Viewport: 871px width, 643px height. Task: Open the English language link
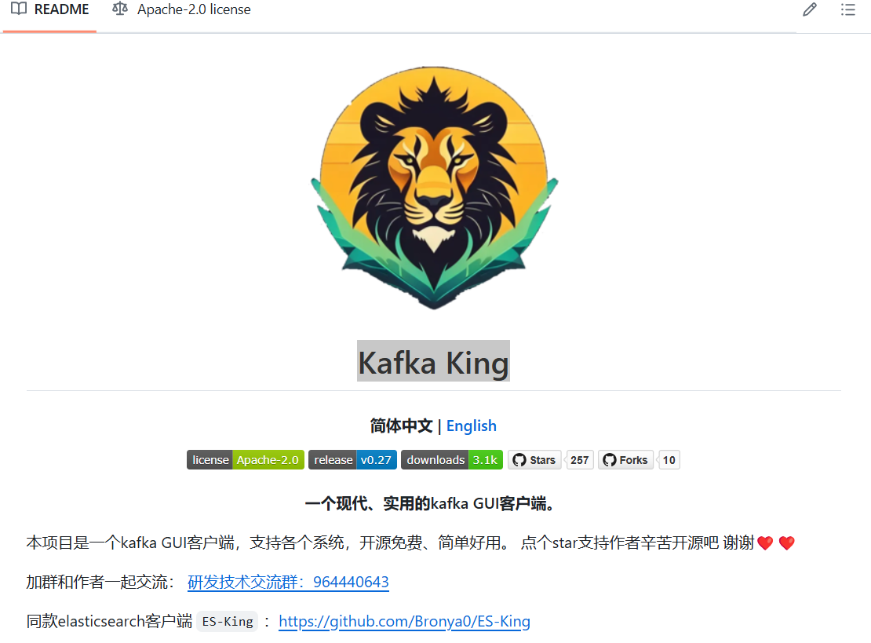point(472,426)
